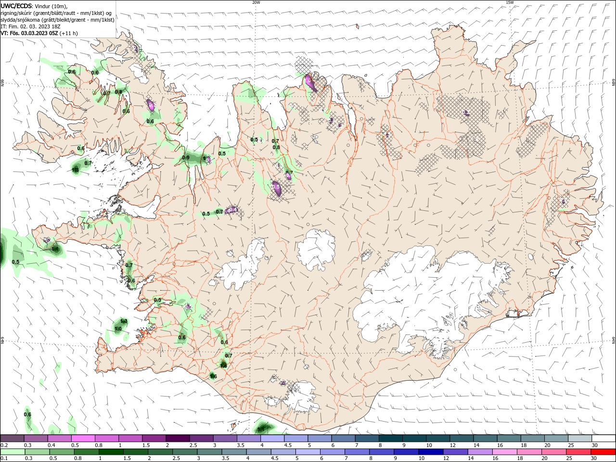Choose the pure red 30 swatch, lower legend
Image resolution: width=616 pixels, height=462 pixels.
(x=603, y=452)
